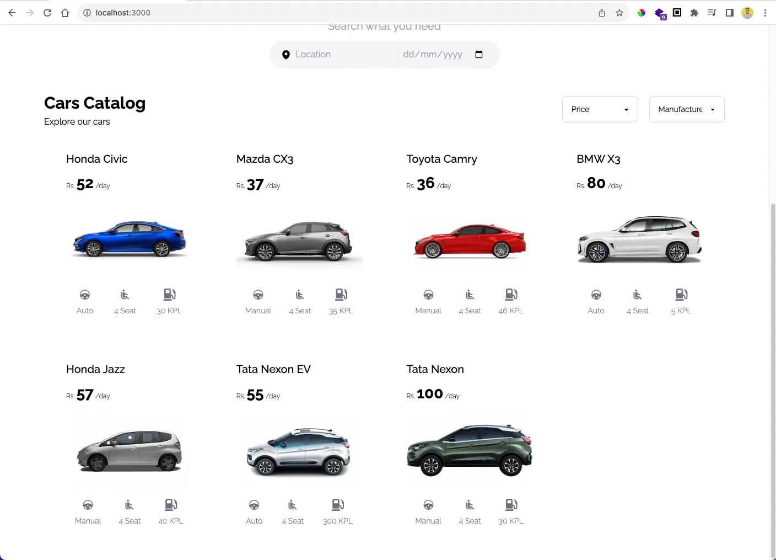This screenshot has width=776, height=560.
Task: Click the Toyota Camry title
Action: pyautogui.click(x=441, y=159)
